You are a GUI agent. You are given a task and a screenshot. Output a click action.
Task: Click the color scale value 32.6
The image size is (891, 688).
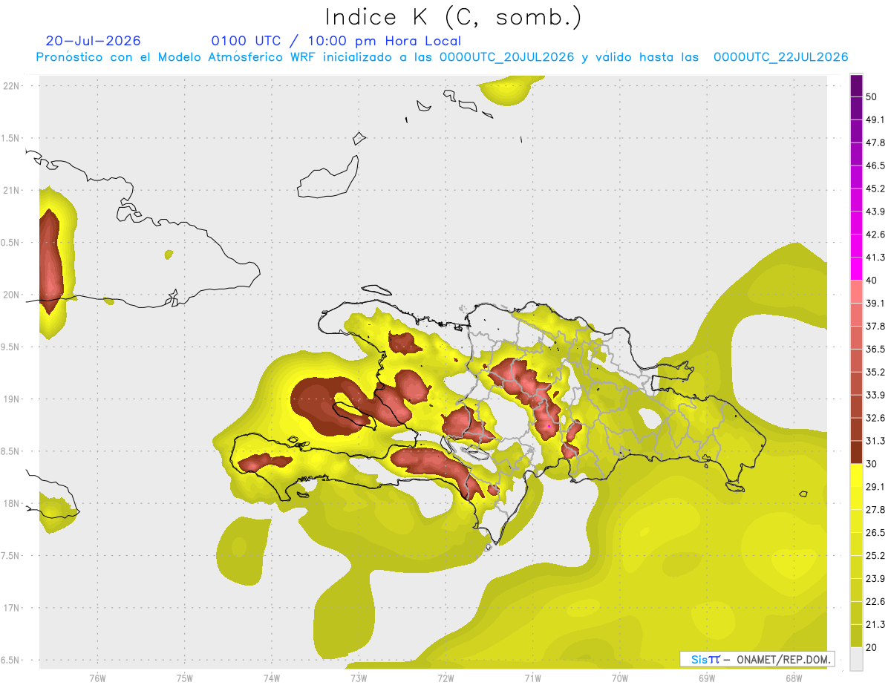pyautogui.click(x=875, y=418)
